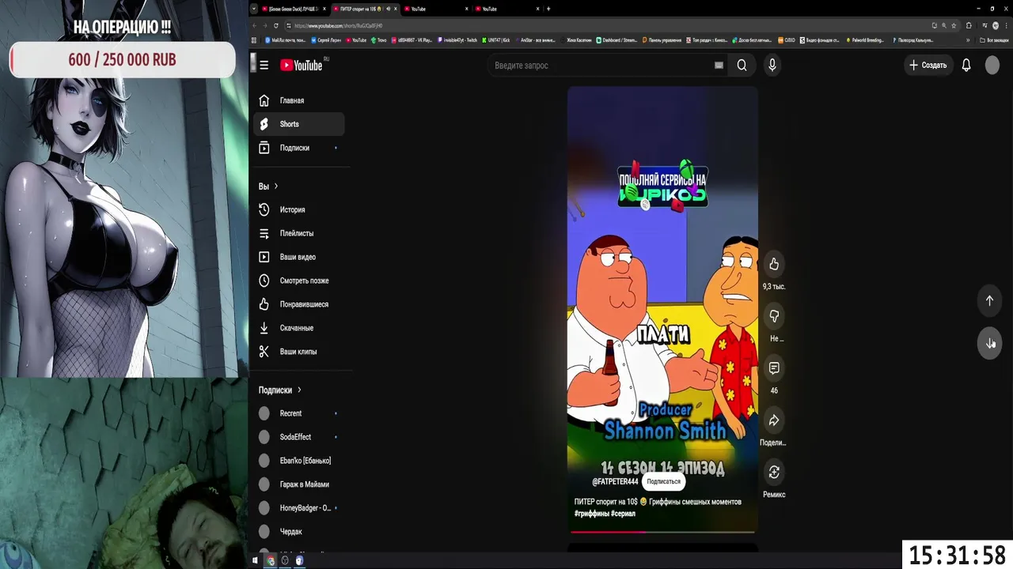Viewport: 1013px width, 569px height.
Task: Open the Гараж в Майами channel
Action: tap(299, 484)
